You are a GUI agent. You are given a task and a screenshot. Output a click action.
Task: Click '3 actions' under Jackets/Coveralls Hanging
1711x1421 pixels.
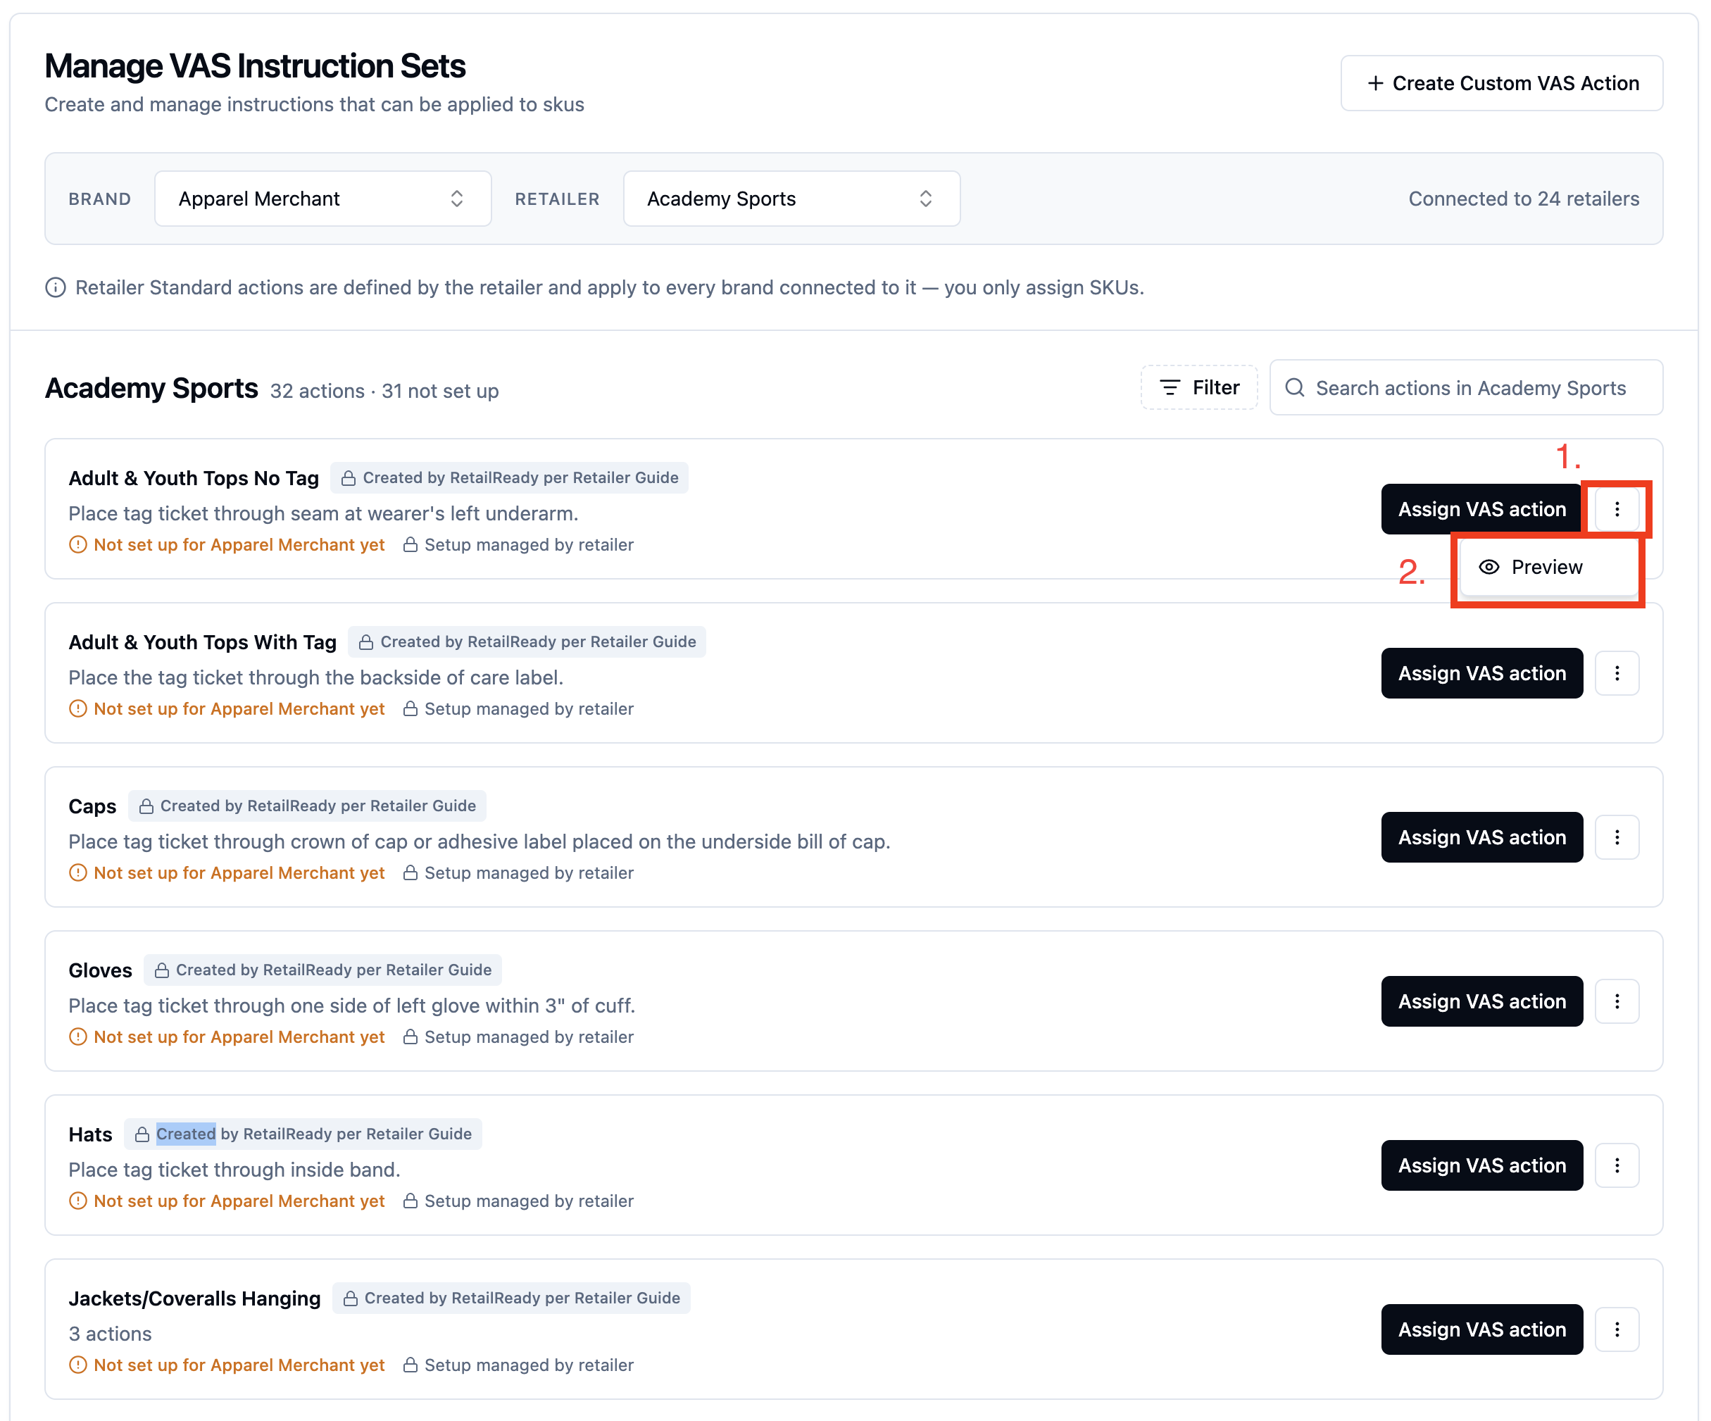coord(110,1334)
